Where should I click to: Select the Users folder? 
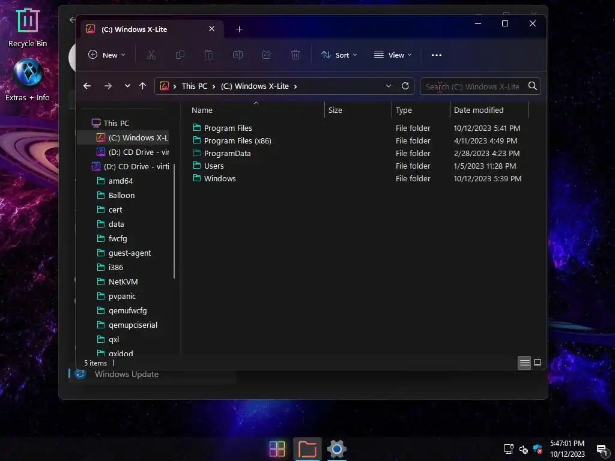(214, 166)
